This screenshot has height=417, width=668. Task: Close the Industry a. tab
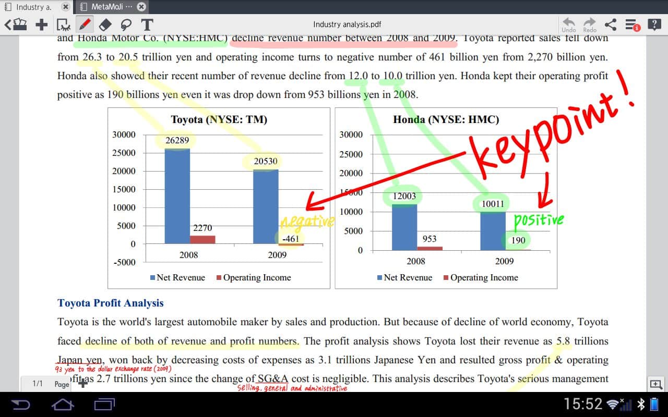[x=65, y=7]
